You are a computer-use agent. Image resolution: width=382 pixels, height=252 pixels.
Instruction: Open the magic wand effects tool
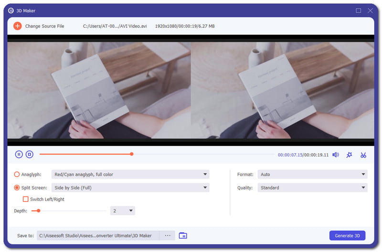click(x=350, y=155)
